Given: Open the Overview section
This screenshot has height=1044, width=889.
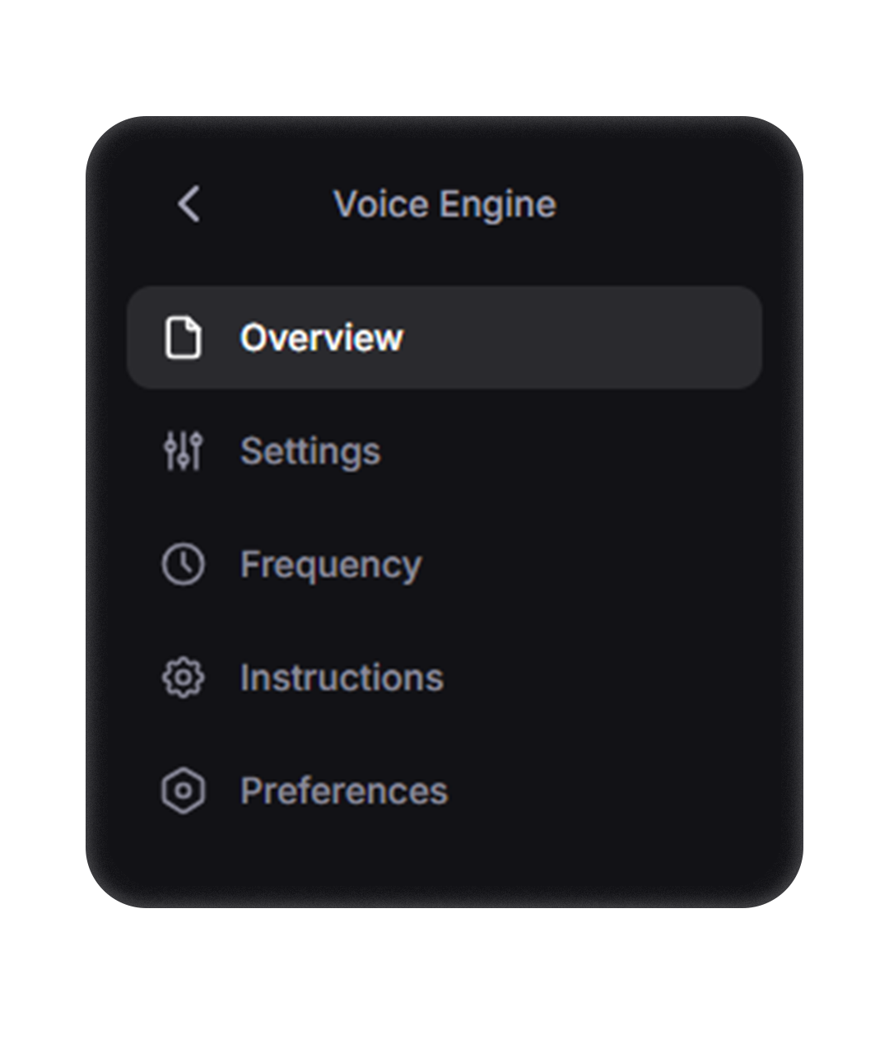Looking at the screenshot, I should [x=321, y=338].
